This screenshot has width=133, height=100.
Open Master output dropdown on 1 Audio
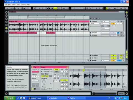(106, 28)
